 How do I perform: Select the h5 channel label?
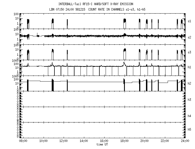coord(190,130)
